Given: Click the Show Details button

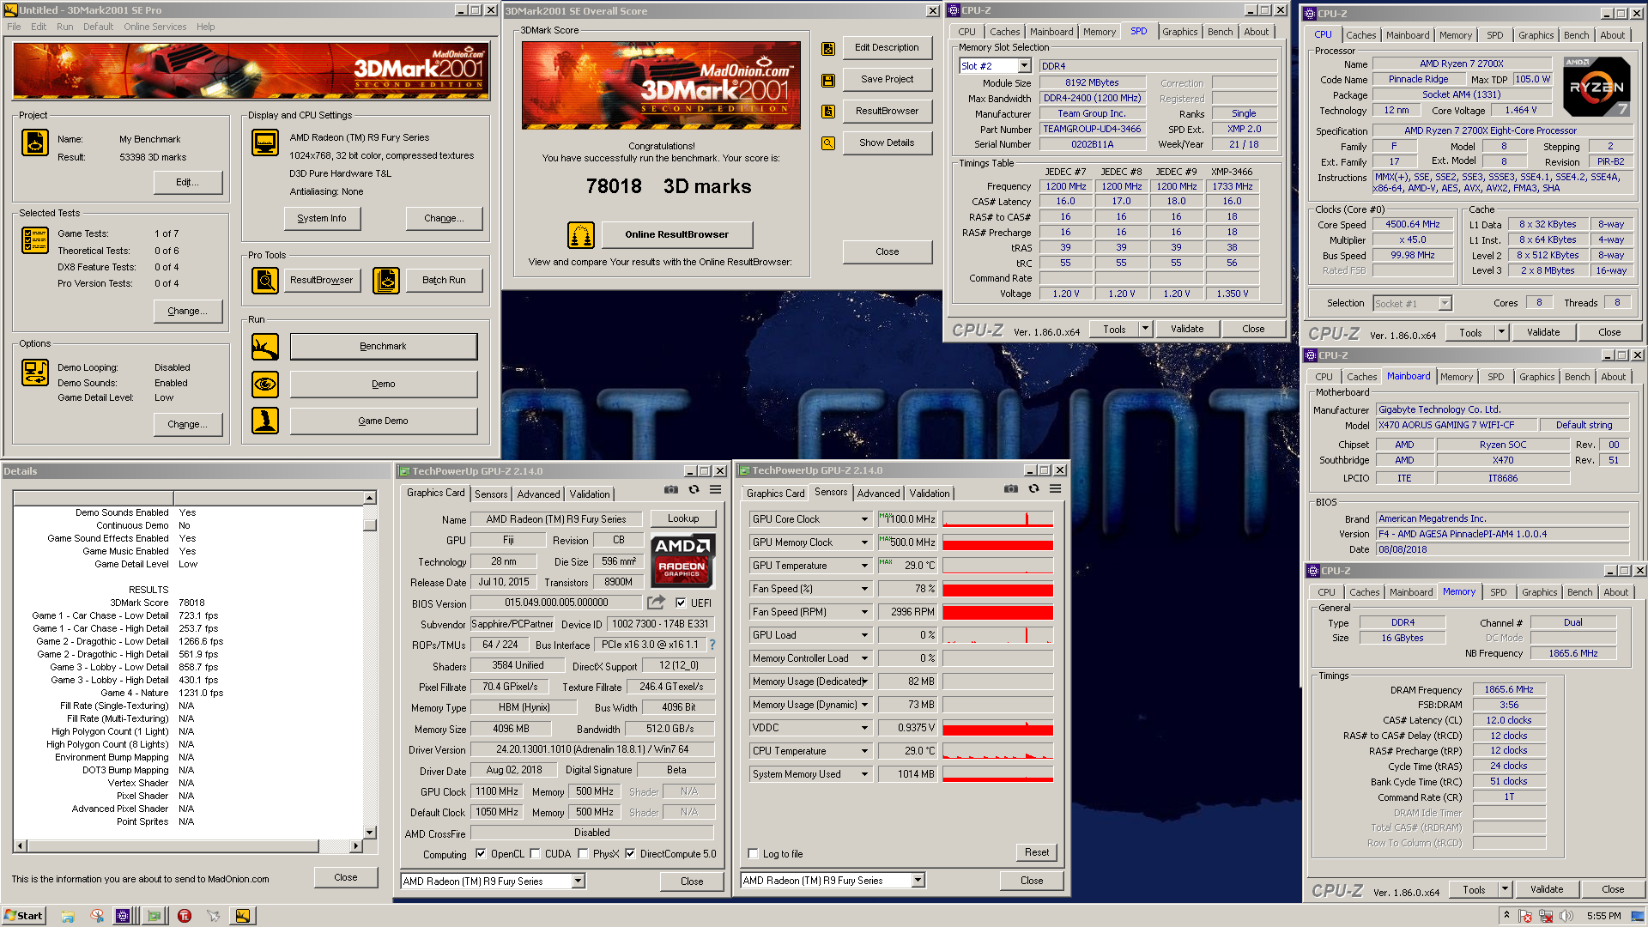Looking at the screenshot, I should pos(887,143).
